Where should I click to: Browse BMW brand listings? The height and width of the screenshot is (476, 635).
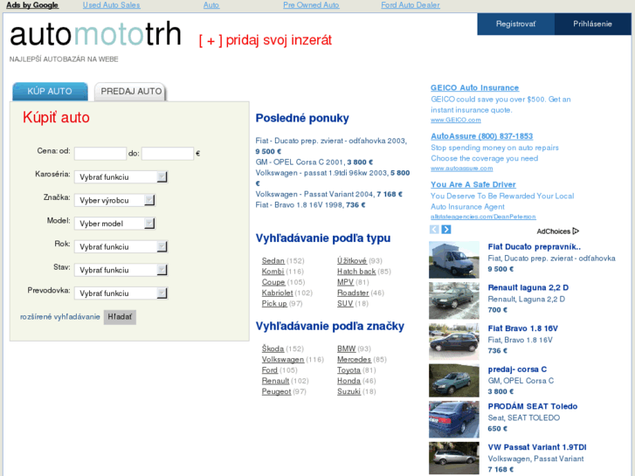[346, 348]
